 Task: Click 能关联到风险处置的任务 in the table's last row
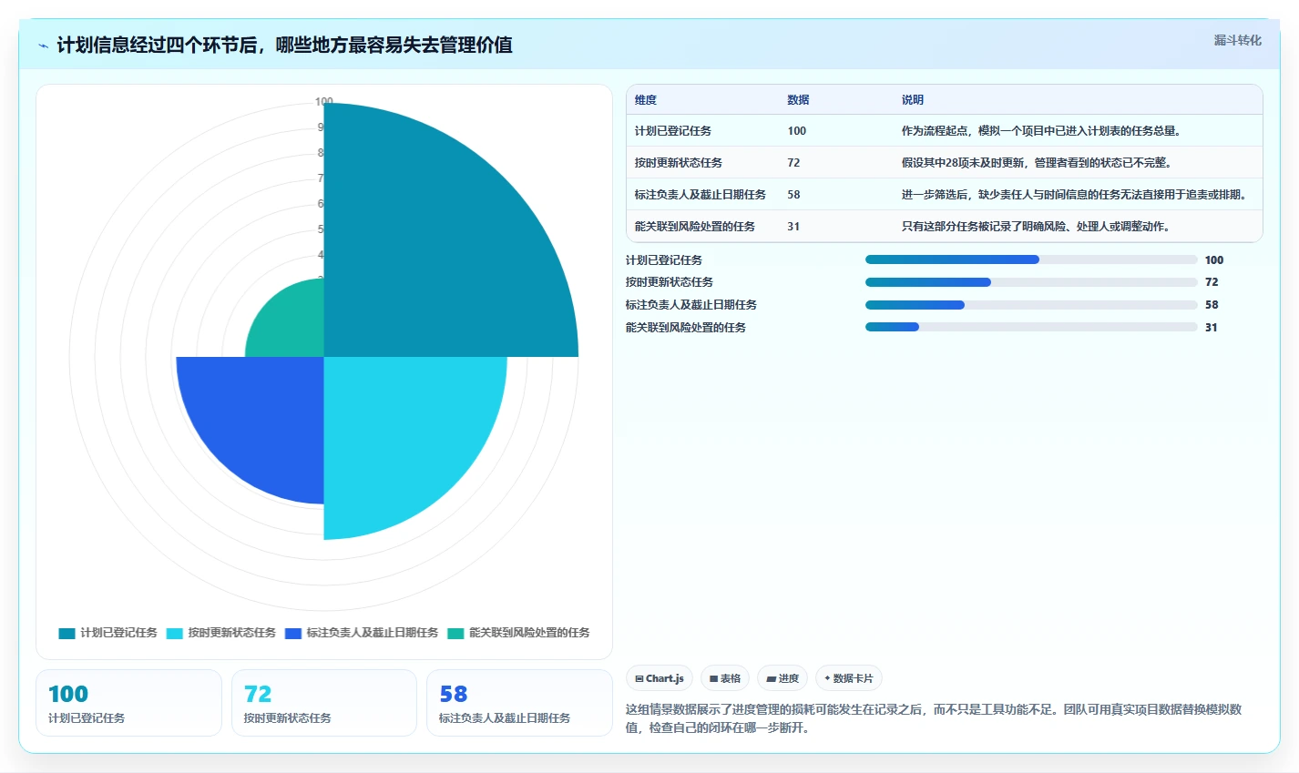(695, 227)
